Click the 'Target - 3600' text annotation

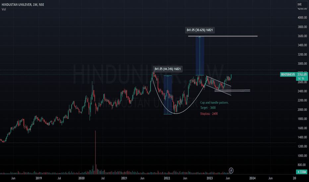(x=208, y=108)
